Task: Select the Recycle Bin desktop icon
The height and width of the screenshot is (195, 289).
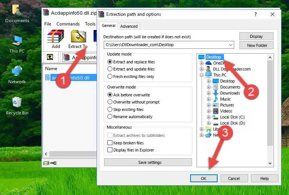Action: (17, 102)
